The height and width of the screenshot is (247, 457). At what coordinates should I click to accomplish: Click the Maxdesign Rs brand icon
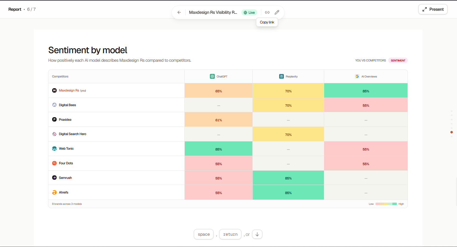coord(54,90)
